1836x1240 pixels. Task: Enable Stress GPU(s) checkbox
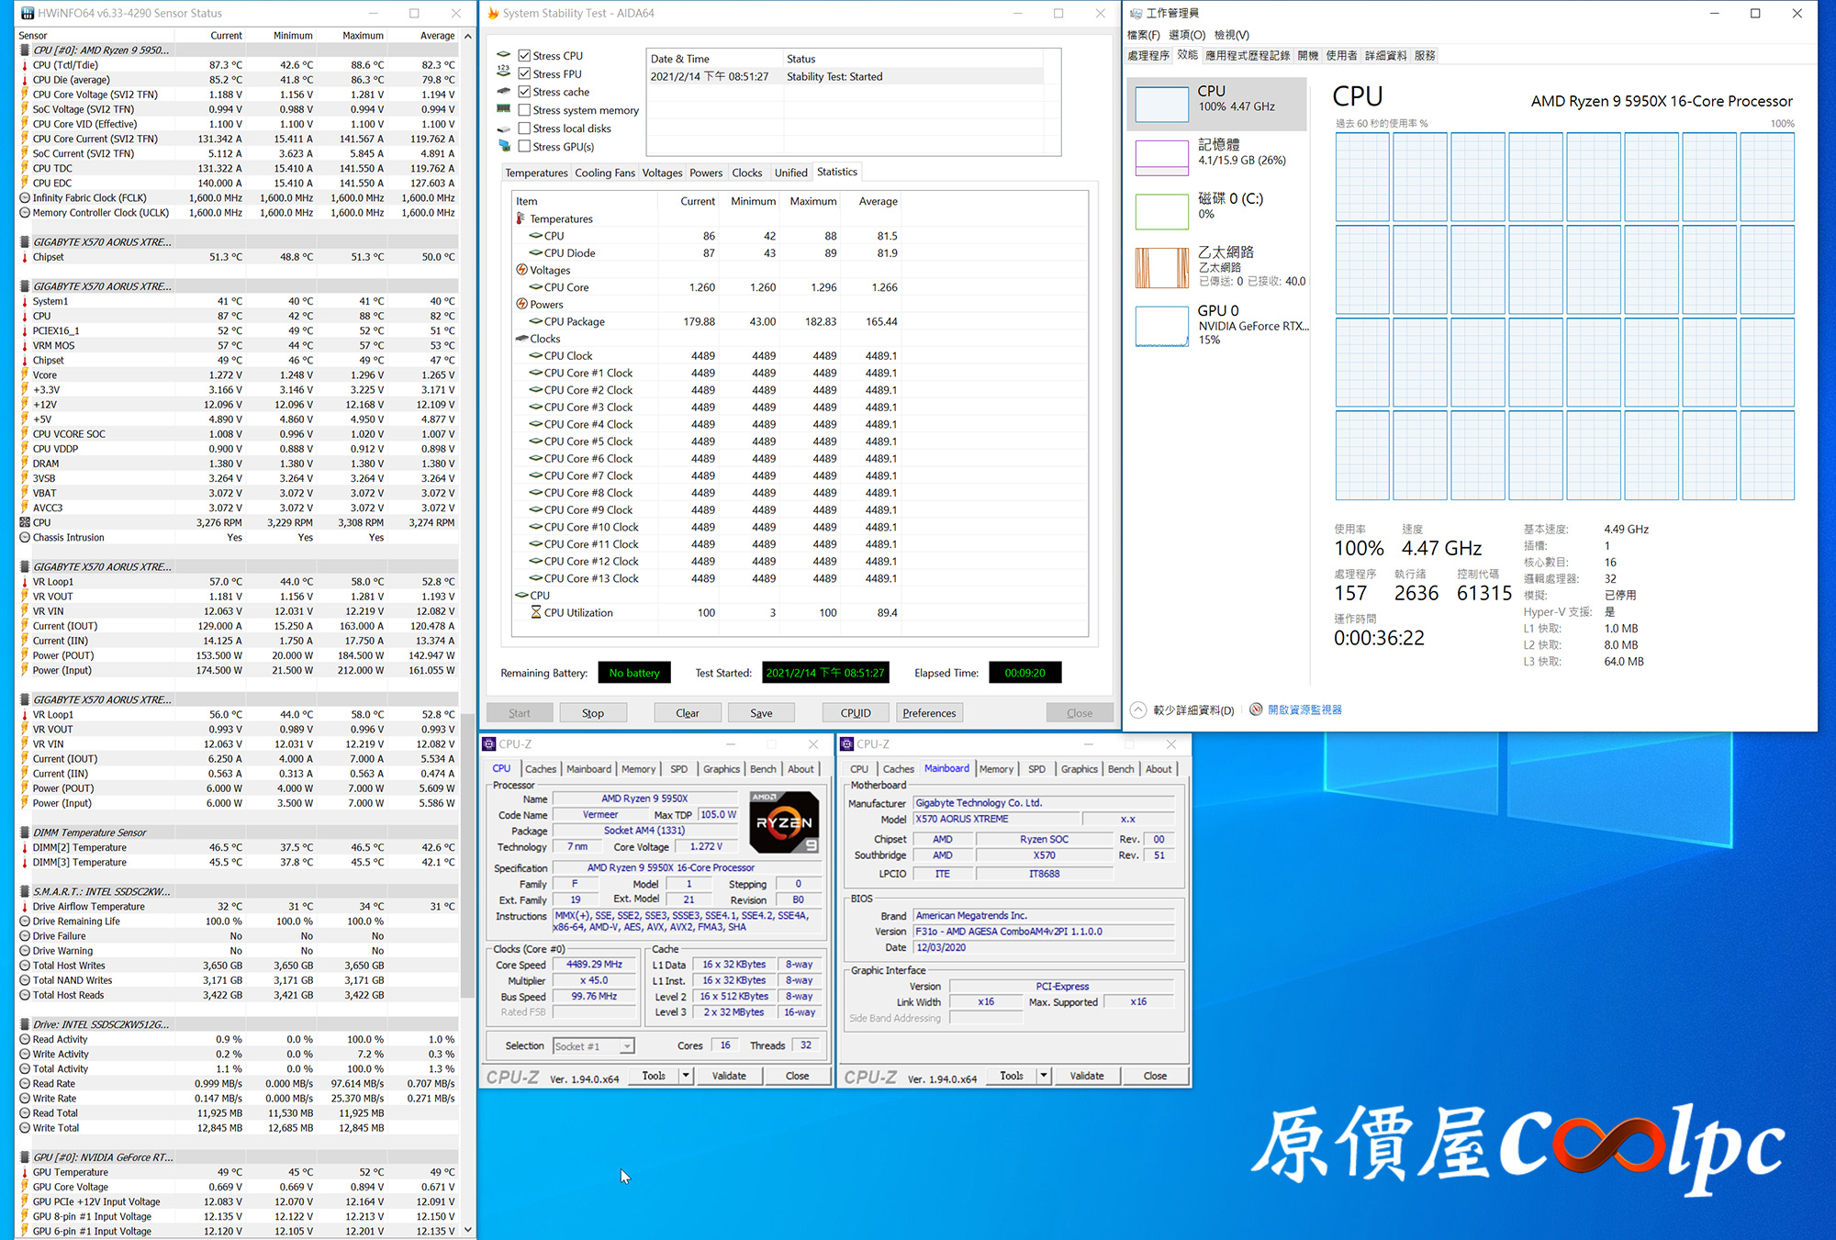pos(524,147)
